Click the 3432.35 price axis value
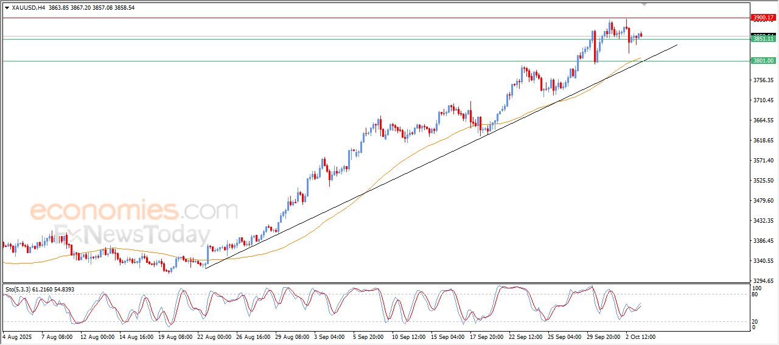Screen dimensions: 779x345 [x=763, y=221]
